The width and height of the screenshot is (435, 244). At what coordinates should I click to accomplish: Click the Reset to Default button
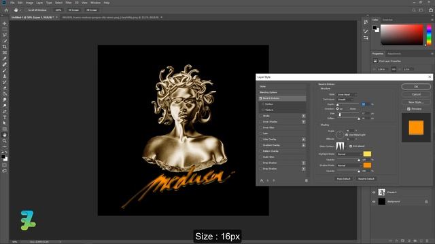[366, 179]
